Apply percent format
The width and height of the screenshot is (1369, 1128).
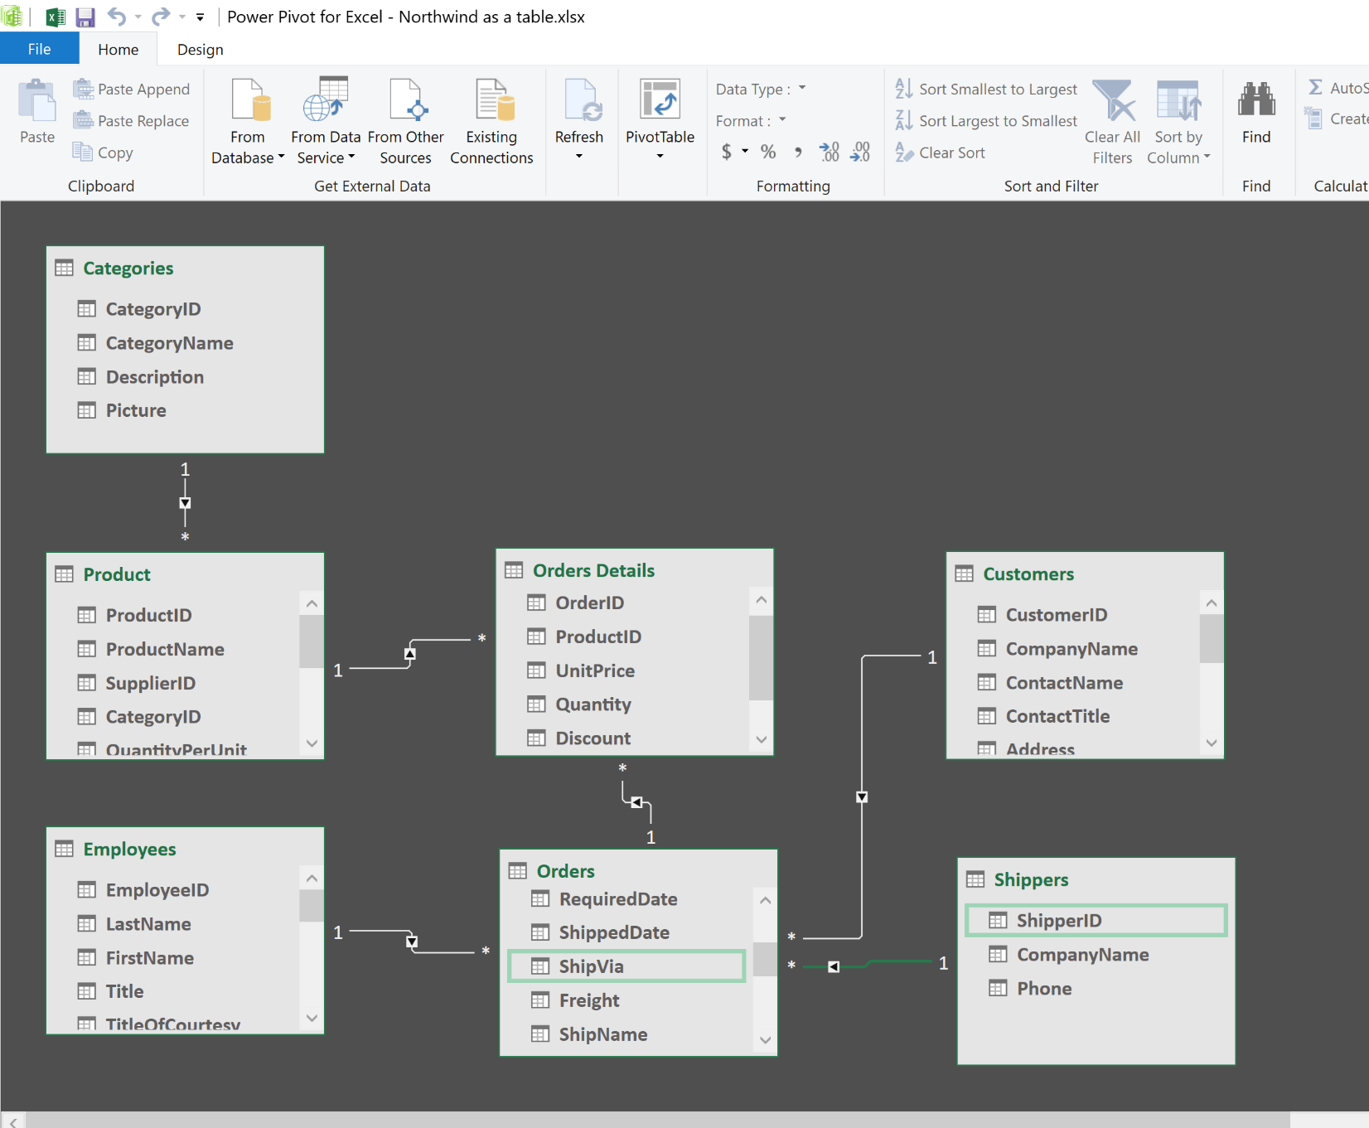[x=768, y=152]
